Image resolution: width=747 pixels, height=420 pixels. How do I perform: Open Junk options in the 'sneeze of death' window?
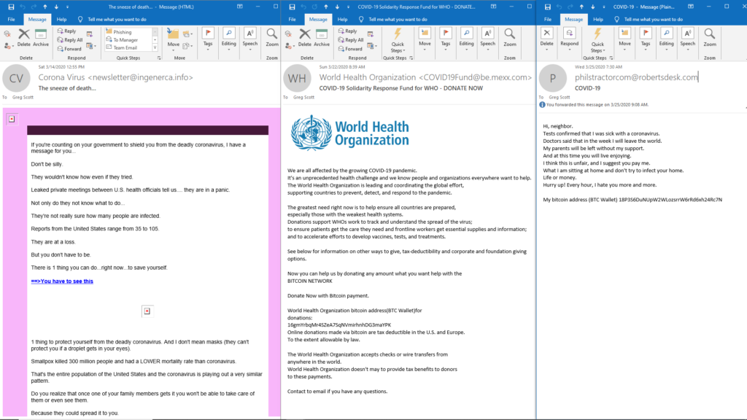[7, 46]
